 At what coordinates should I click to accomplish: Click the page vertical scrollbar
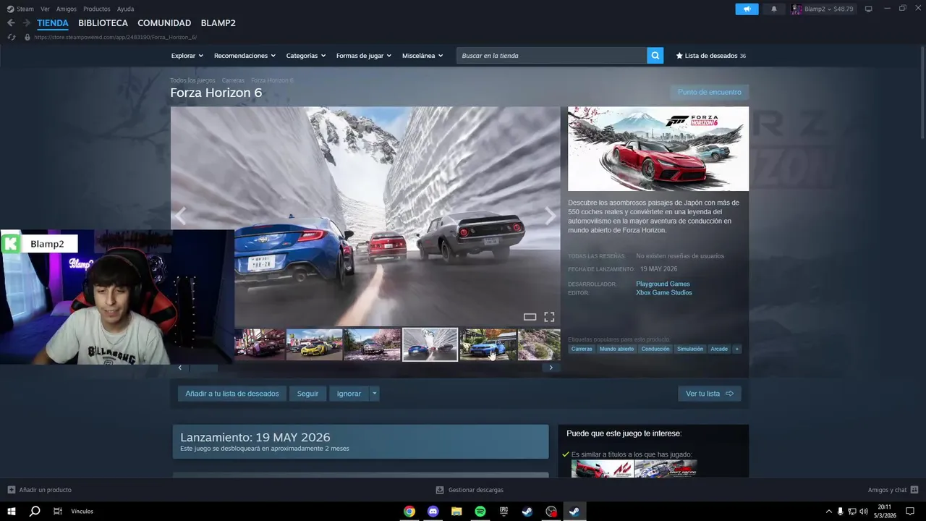[x=922, y=93]
